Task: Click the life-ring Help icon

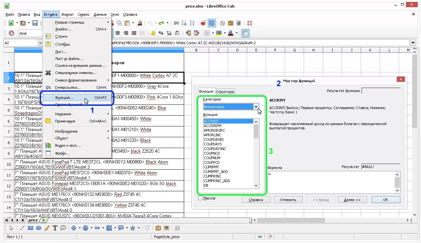Action: point(249,23)
